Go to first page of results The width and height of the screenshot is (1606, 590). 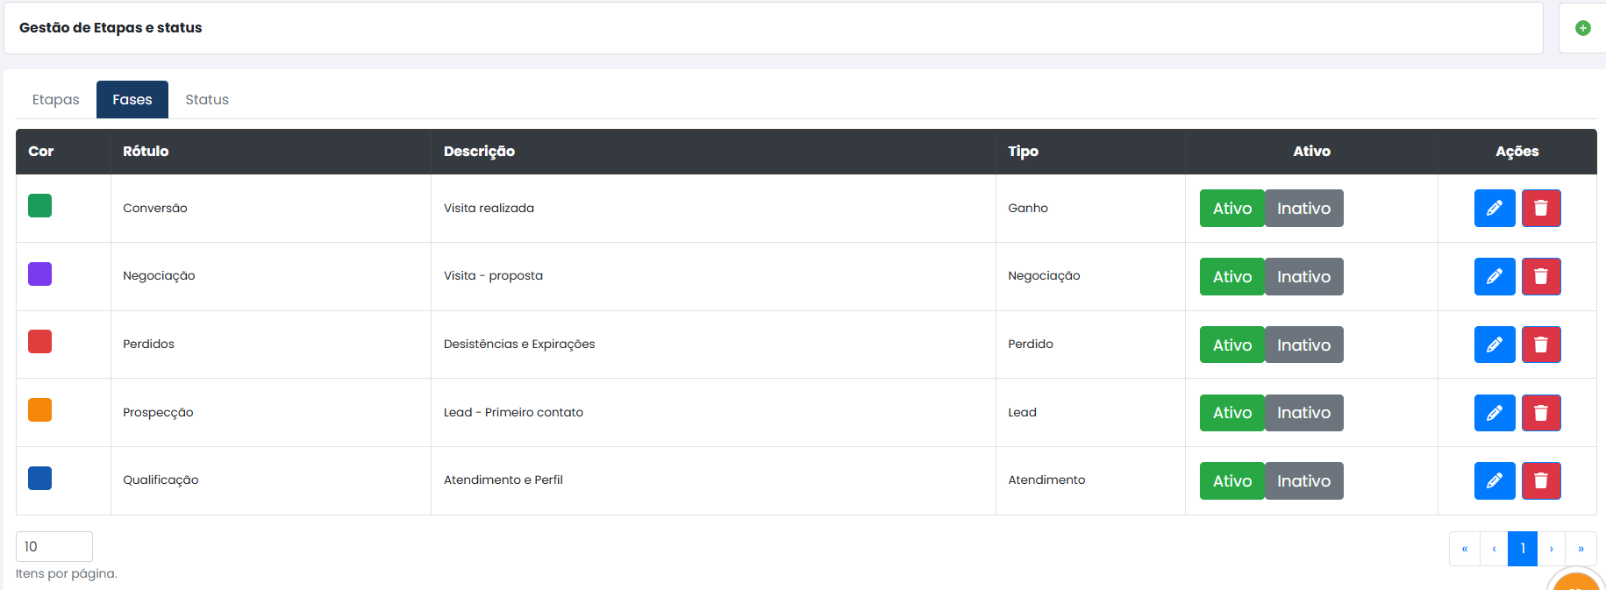[x=1465, y=549]
